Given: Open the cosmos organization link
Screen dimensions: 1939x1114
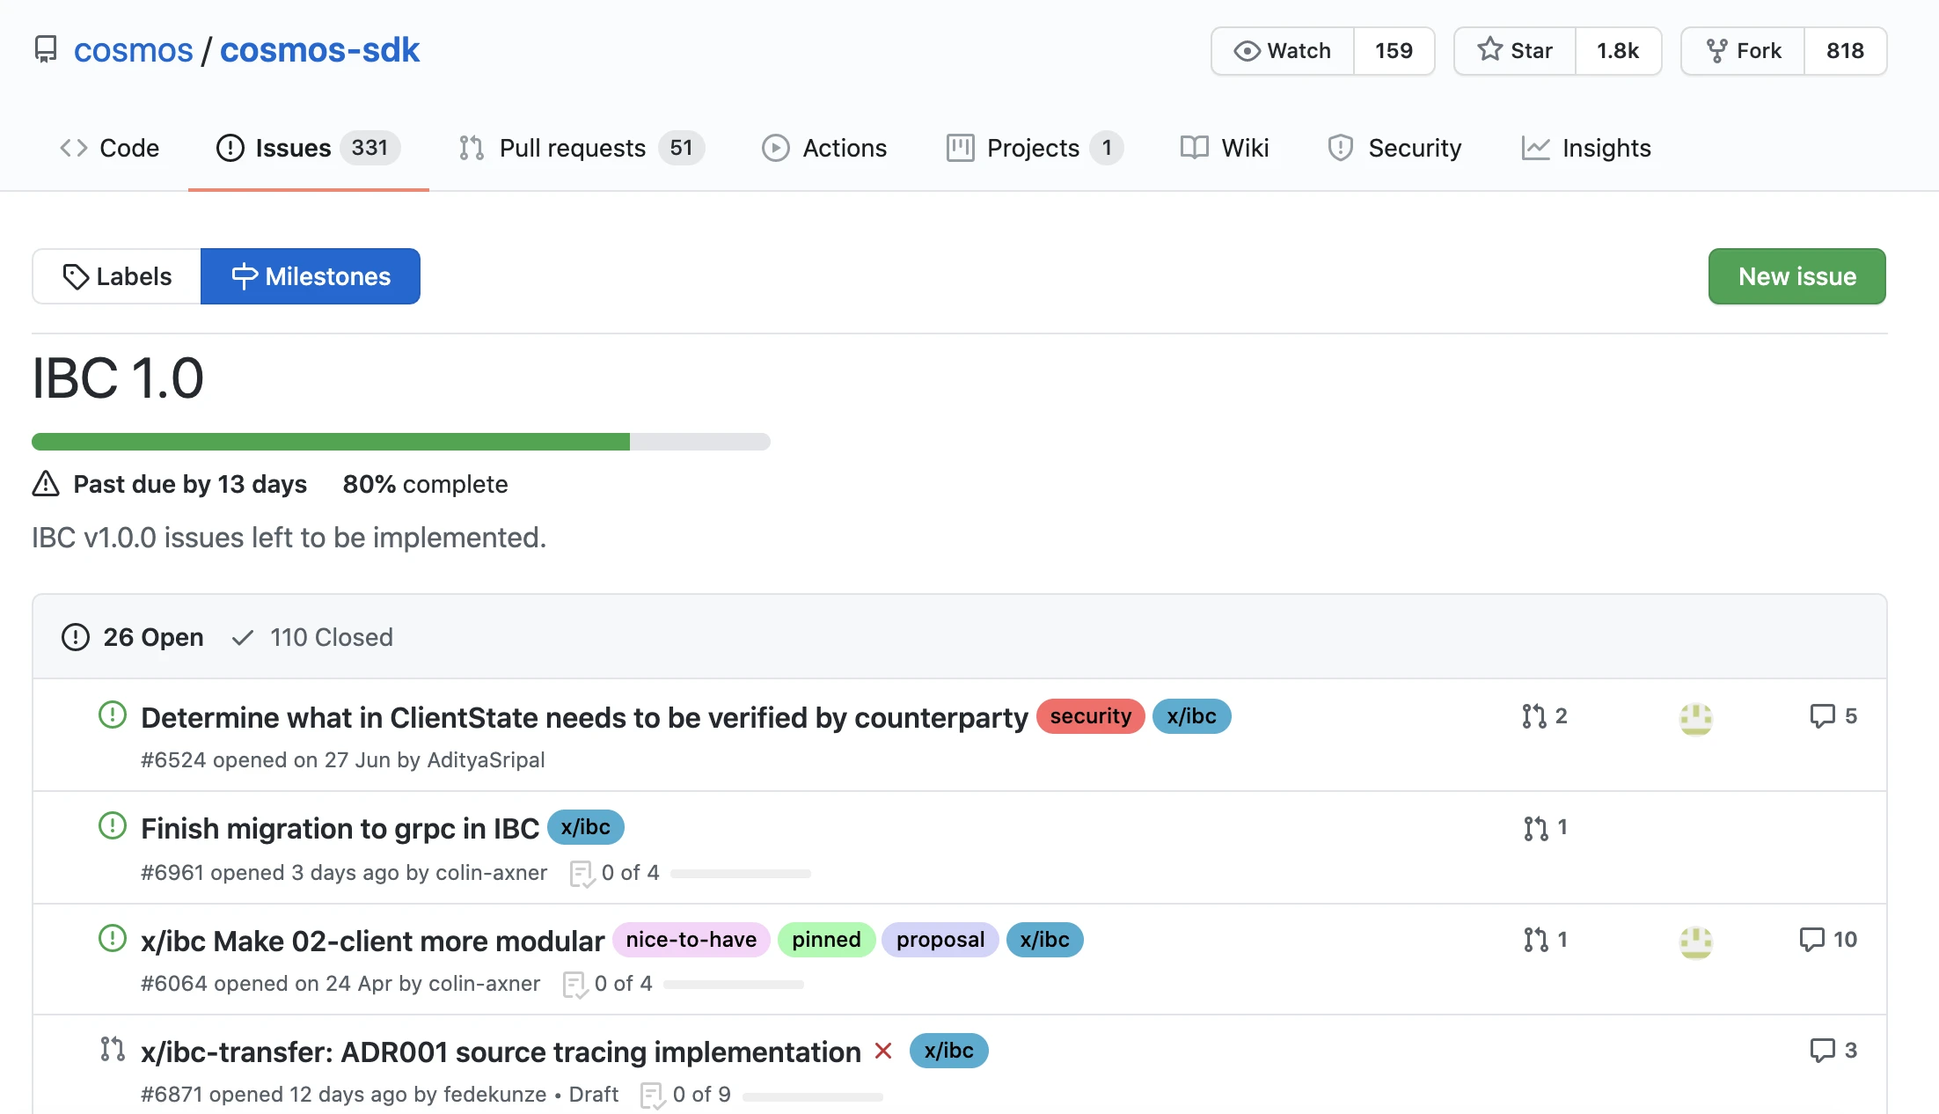Looking at the screenshot, I should click(x=133, y=50).
